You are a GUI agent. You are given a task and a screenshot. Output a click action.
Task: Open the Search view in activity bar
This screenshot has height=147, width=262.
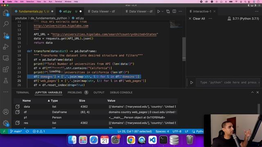(6, 24)
